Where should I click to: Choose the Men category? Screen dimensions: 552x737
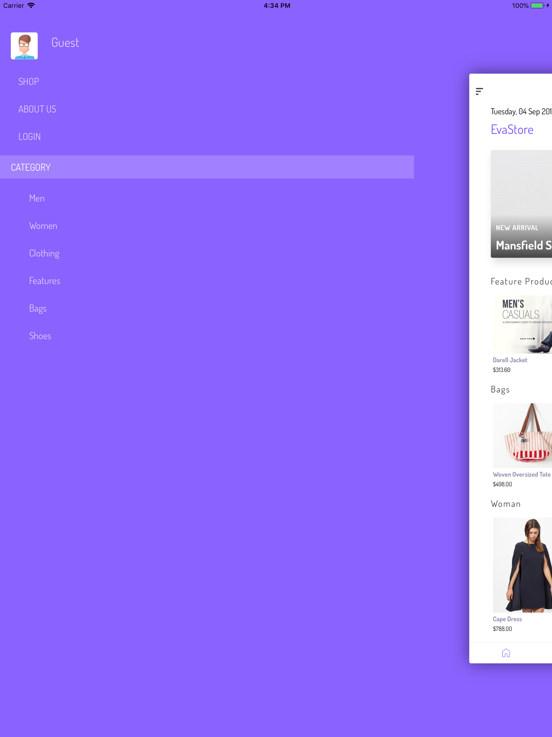coord(37,198)
